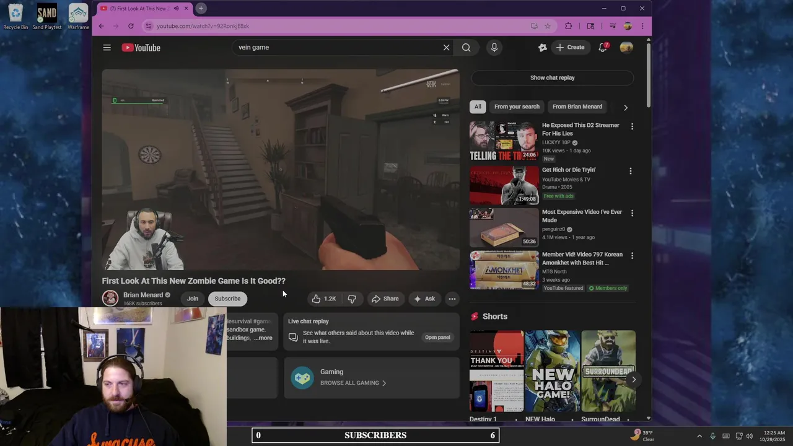Share the video

point(385,299)
